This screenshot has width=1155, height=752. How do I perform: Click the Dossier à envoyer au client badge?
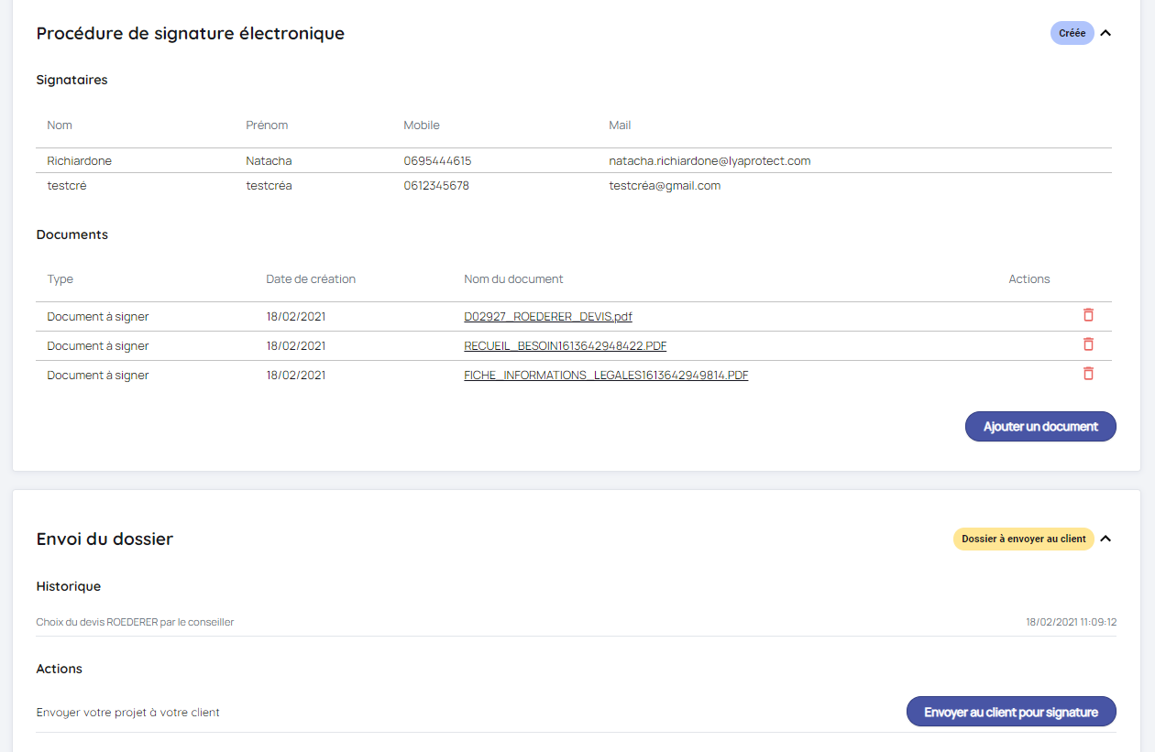click(x=1023, y=539)
